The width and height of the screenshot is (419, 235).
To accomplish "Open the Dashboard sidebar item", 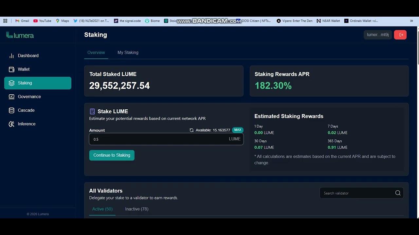I will point(38,55).
